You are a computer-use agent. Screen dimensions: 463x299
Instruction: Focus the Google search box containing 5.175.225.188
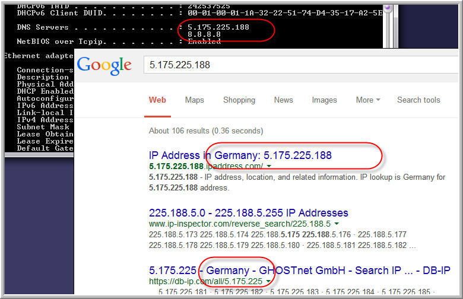[x=301, y=65]
